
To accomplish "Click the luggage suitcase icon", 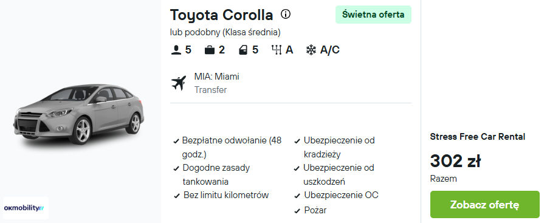I will coord(209,50).
